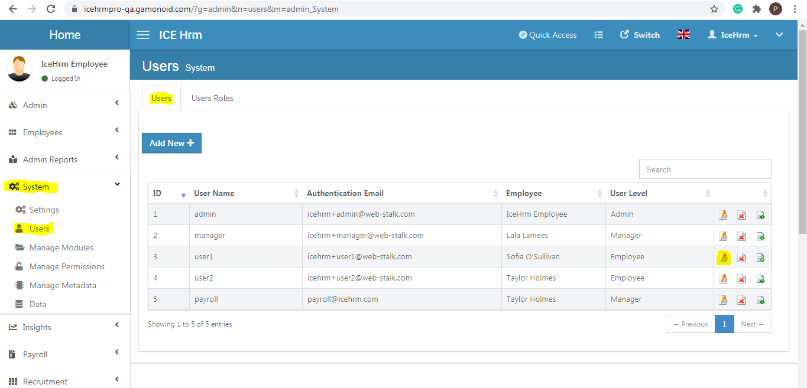
Task: Open the IceHrm user dropdown
Action: pyautogui.click(x=733, y=35)
